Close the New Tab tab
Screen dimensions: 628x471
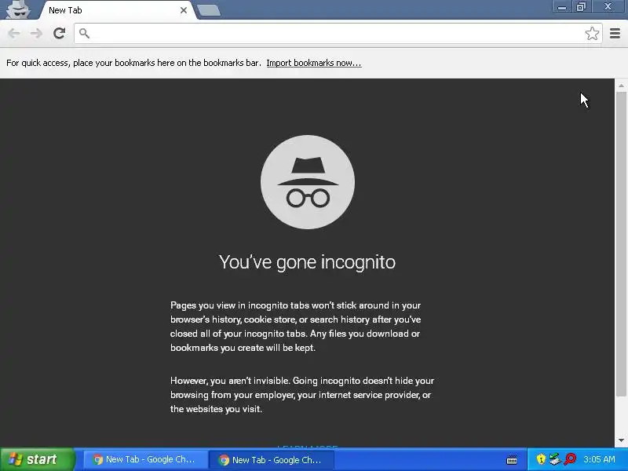coord(184,10)
